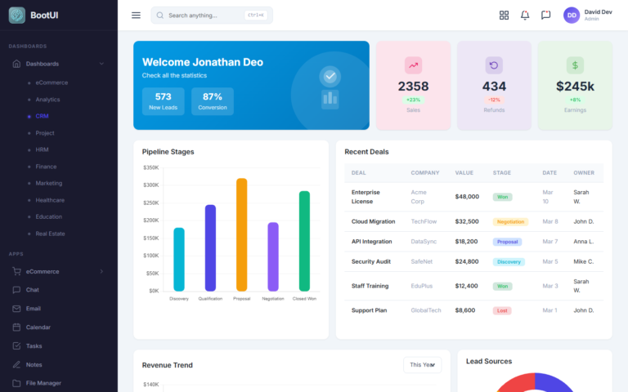628x392 pixels.
Task: Open the Finance dashboard
Action: click(46, 167)
